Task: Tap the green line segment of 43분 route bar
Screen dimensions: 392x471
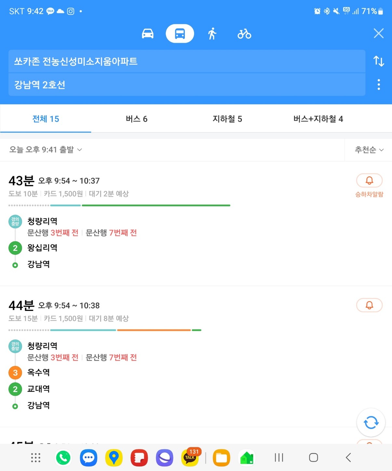Action: point(156,205)
